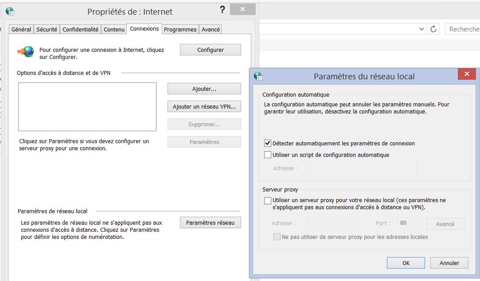Click the browser refresh icon
This screenshot has width=480, height=281.
click(x=433, y=29)
